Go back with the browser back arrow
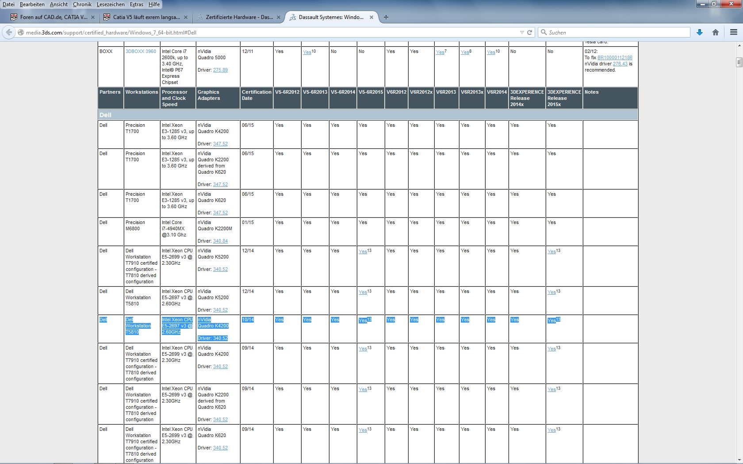Screen dimensions: 743x464 9,32
